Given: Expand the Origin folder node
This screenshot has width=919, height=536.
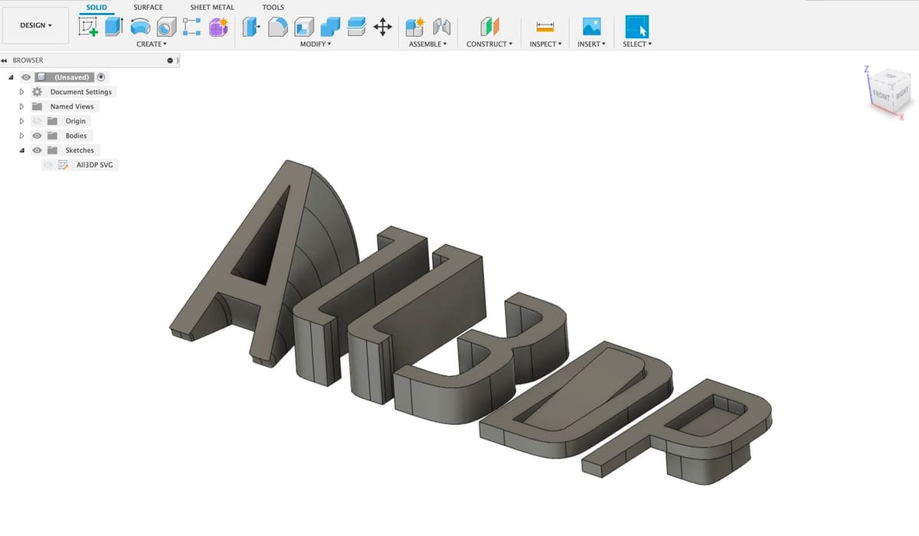Looking at the screenshot, I should [21, 121].
